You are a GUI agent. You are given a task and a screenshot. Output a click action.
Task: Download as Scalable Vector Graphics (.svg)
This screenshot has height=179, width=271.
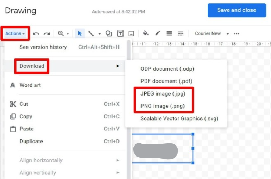(176, 118)
